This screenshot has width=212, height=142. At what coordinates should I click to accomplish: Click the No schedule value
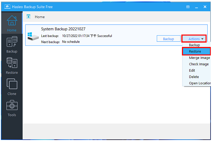(71, 42)
